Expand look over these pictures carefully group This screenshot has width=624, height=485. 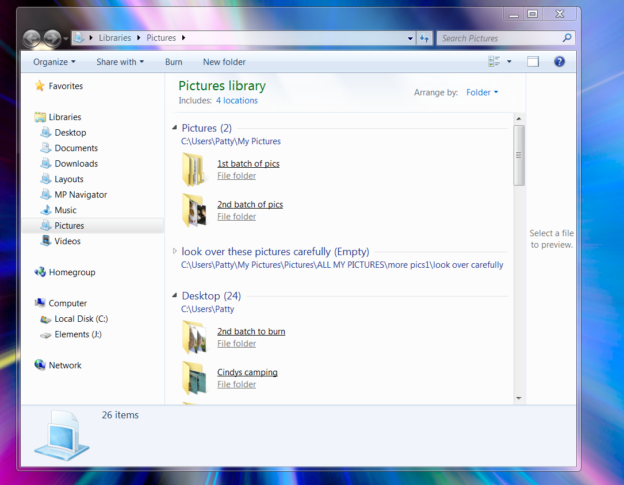(174, 251)
